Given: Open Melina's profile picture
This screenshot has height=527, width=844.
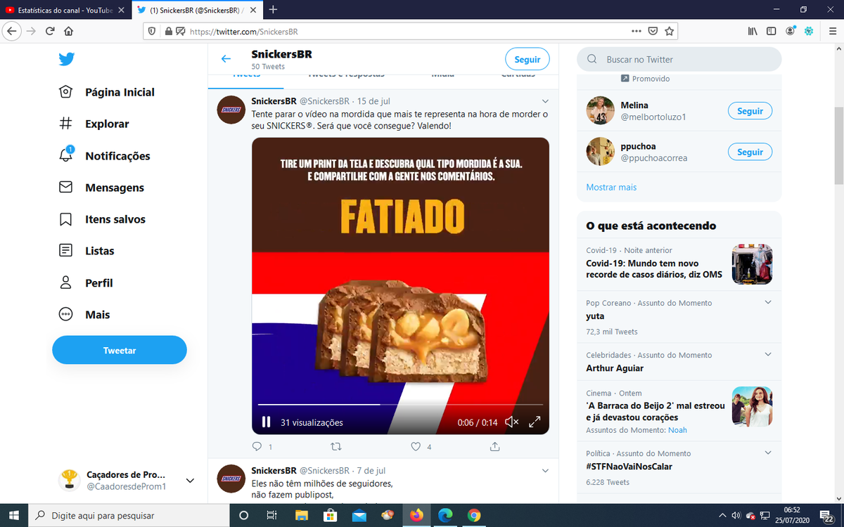Looking at the screenshot, I should point(600,111).
